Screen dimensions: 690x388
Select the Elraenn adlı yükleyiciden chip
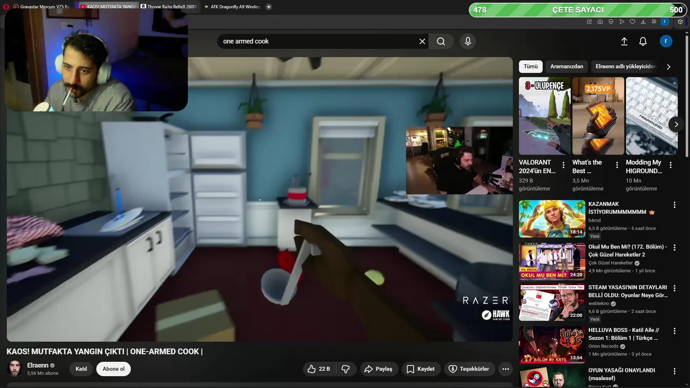[x=626, y=66]
